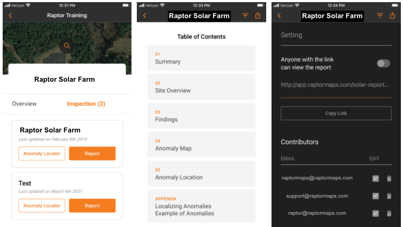Image resolution: width=403 pixels, height=227 pixels.
Task: Tap the Wi-Fi icon on the 12:33 PM screen
Action: point(162,5)
